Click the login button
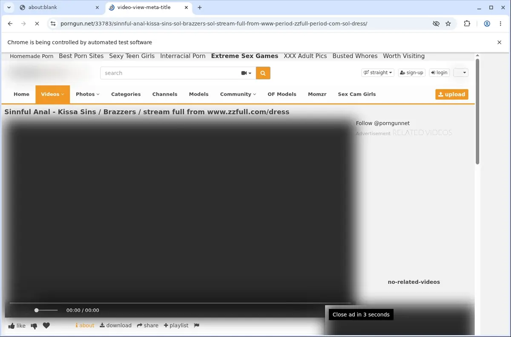This screenshot has width=511, height=337. click(439, 73)
